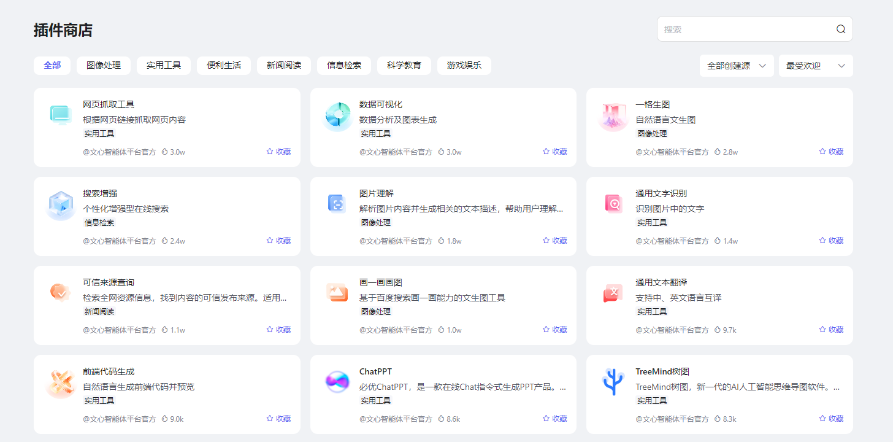Select the 实用工具 category tab
893x442 pixels.
pyautogui.click(x=164, y=65)
